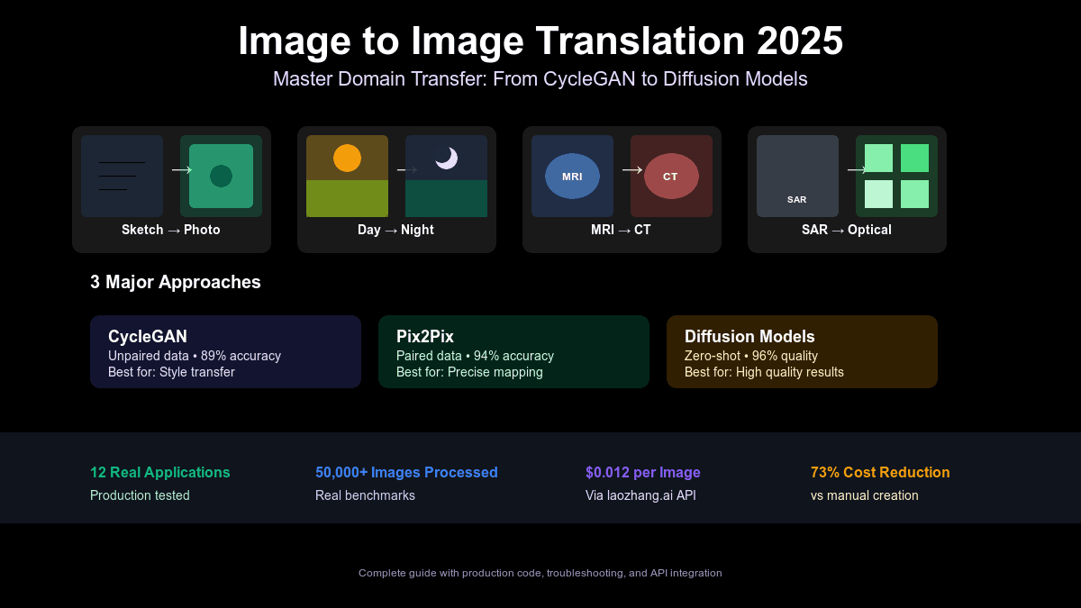The image size is (1081, 608).
Task: Click the orange sun icon
Action: click(x=347, y=158)
